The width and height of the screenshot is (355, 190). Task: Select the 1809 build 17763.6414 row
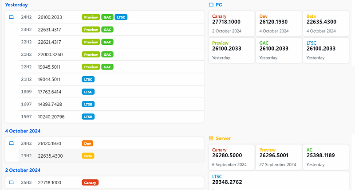click(111, 92)
